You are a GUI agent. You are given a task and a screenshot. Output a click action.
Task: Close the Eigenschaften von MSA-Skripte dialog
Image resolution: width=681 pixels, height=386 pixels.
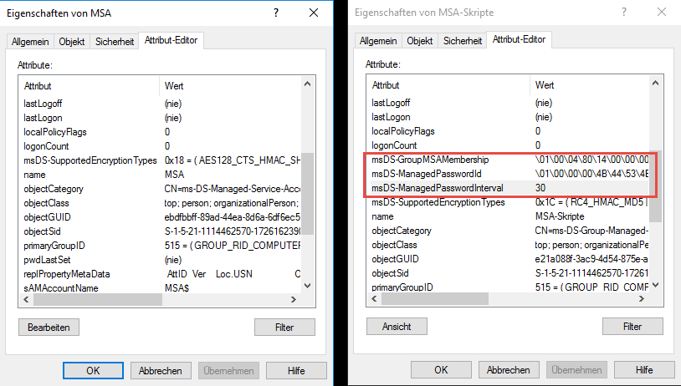pos(662,13)
